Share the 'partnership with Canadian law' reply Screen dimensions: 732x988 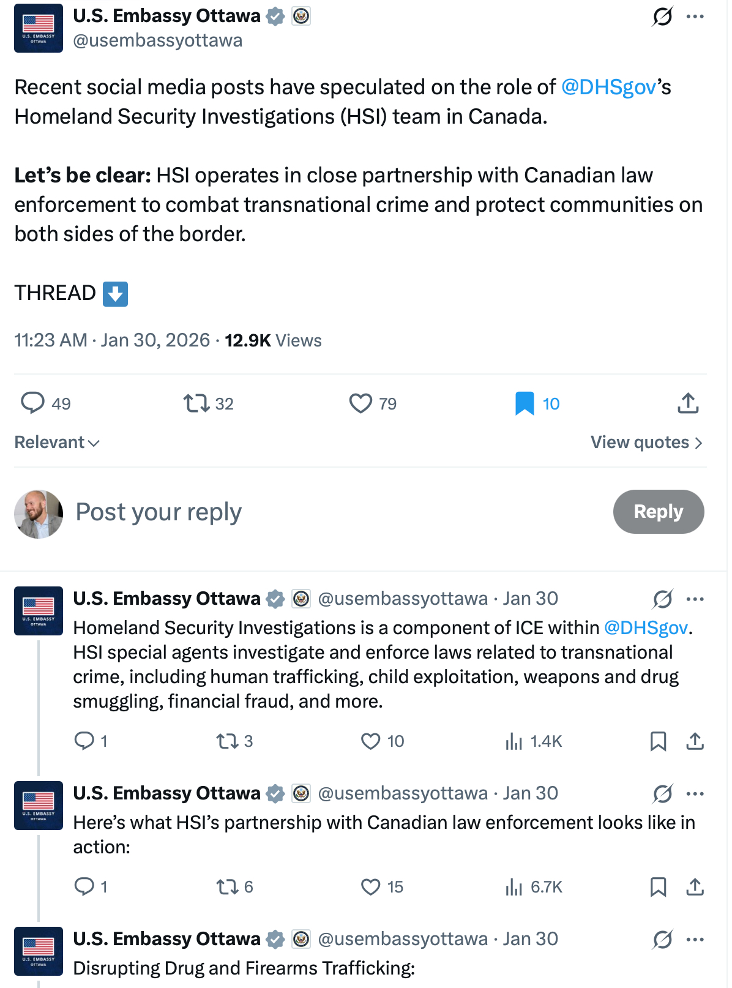pos(695,887)
